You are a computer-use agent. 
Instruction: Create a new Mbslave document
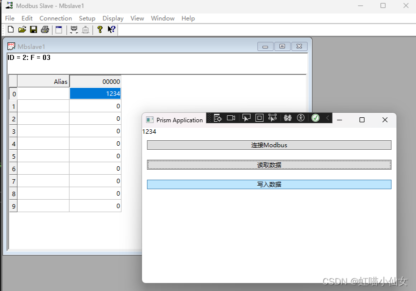click(x=10, y=29)
